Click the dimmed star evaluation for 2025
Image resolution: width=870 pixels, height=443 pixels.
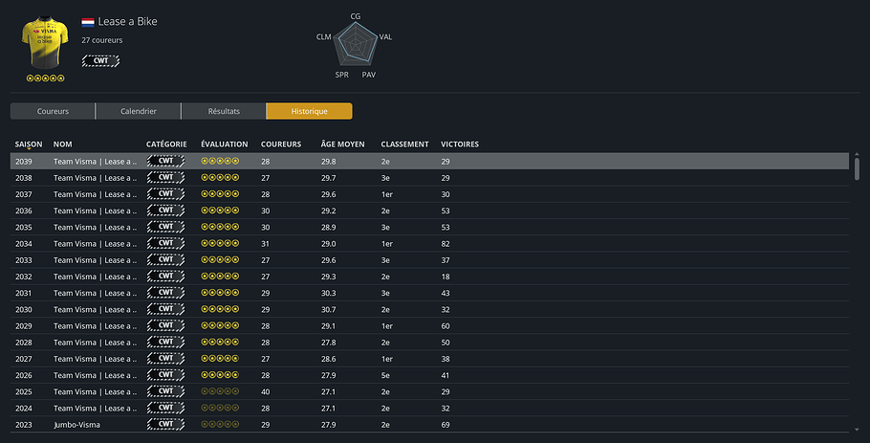tap(220, 391)
